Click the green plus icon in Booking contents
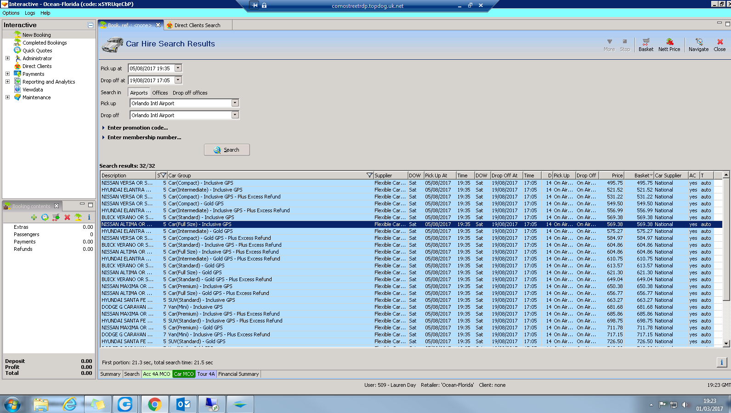 (x=34, y=217)
